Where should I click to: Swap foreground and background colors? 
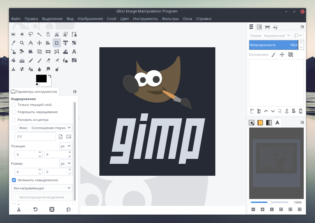coord(50,76)
